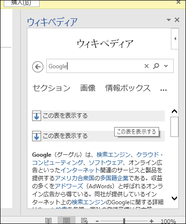The height and width of the screenshot is (224, 186).
Task: Dismiss the yellow notification bar
Action: coord(178,2)
